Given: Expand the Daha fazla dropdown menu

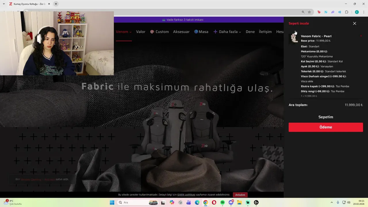Looking at the screenshot, I should click(x=227, y=32).
